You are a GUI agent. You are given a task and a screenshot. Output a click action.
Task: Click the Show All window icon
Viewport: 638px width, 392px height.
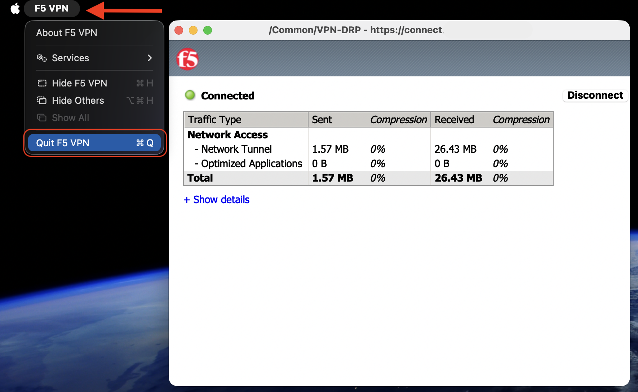pyautogui.click(x=42, y=118)
